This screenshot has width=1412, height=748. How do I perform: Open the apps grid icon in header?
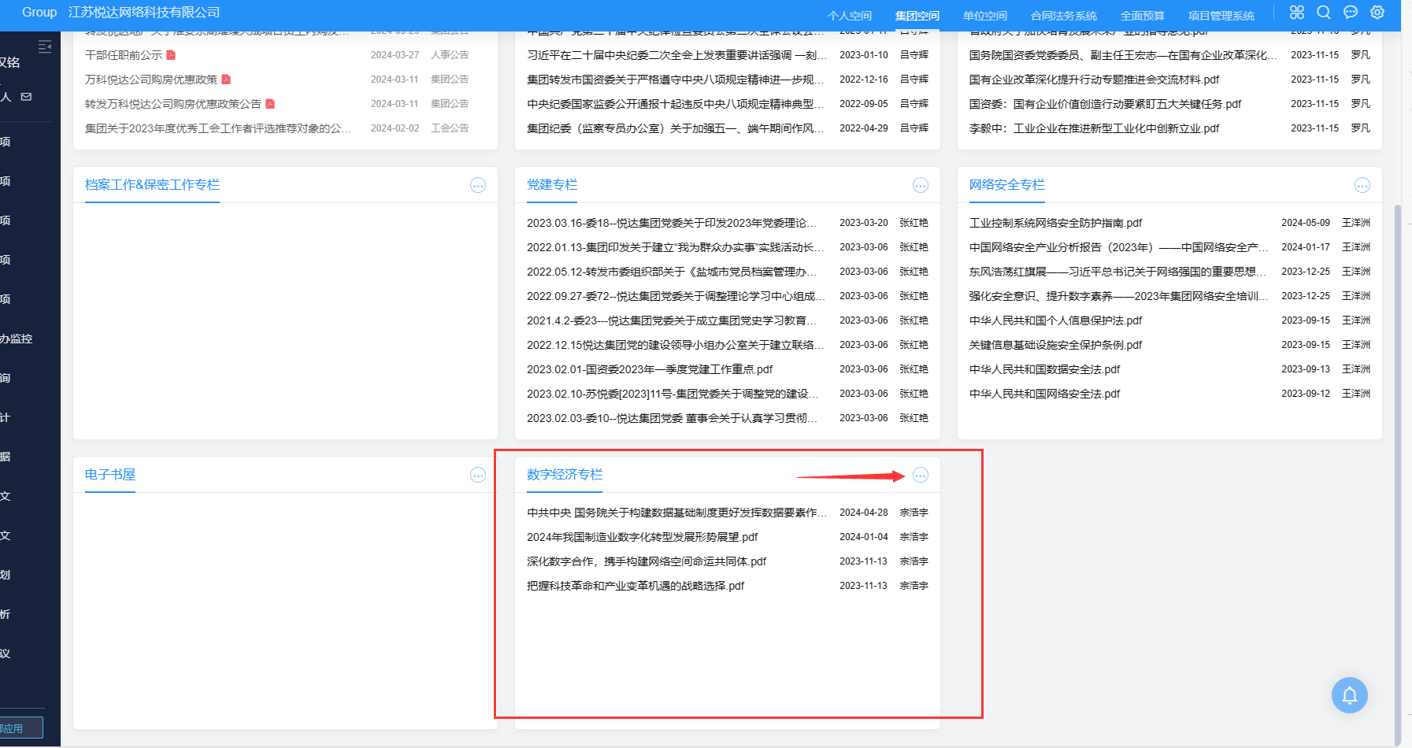click(x=1297, y=13)
